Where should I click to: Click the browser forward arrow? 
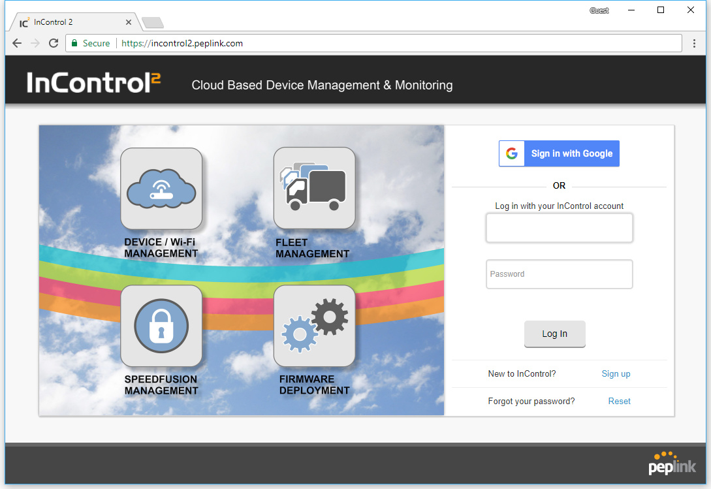click(x=35, y=43)
